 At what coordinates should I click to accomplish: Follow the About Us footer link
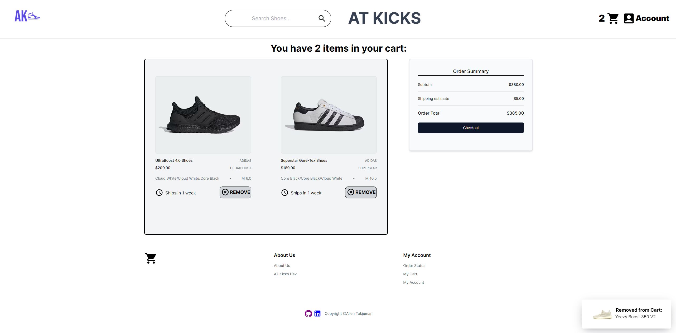coord(282,266)
